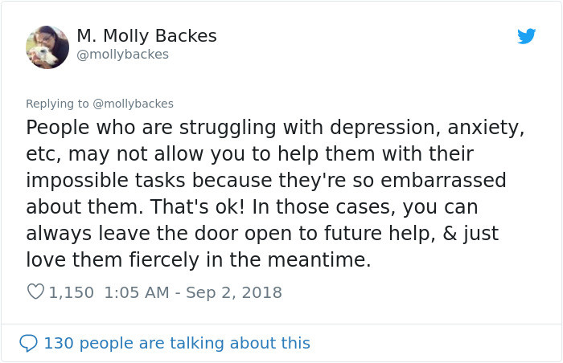Click the word embarrassed in the tweet
The height and width of the screenshot is (363, 563).
pos(443,181)
